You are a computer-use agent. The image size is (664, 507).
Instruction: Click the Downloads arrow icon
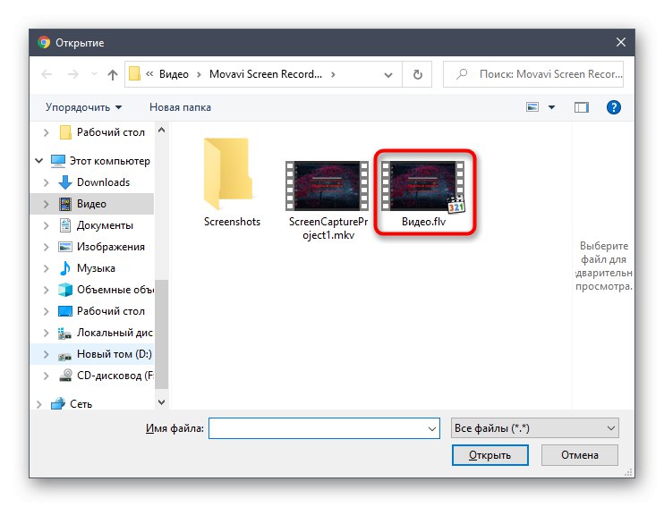pos(65,182)
